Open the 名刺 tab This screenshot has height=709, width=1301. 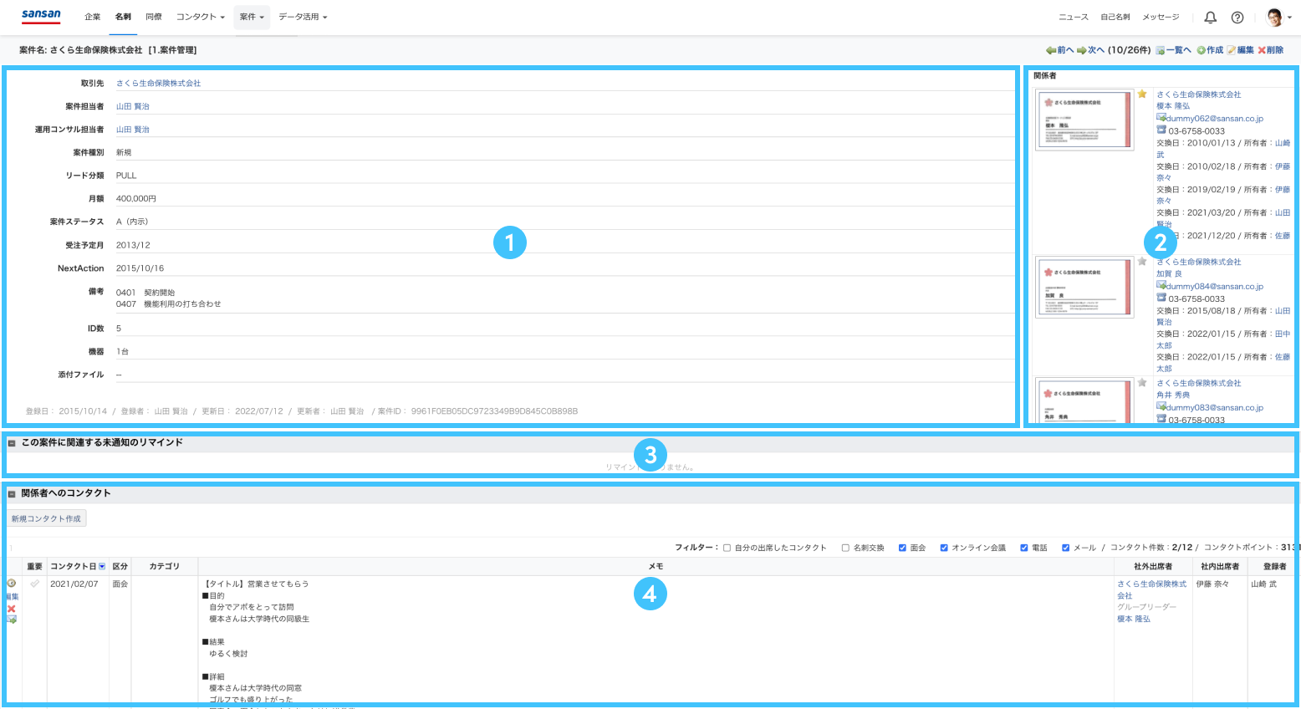(123, 17)
